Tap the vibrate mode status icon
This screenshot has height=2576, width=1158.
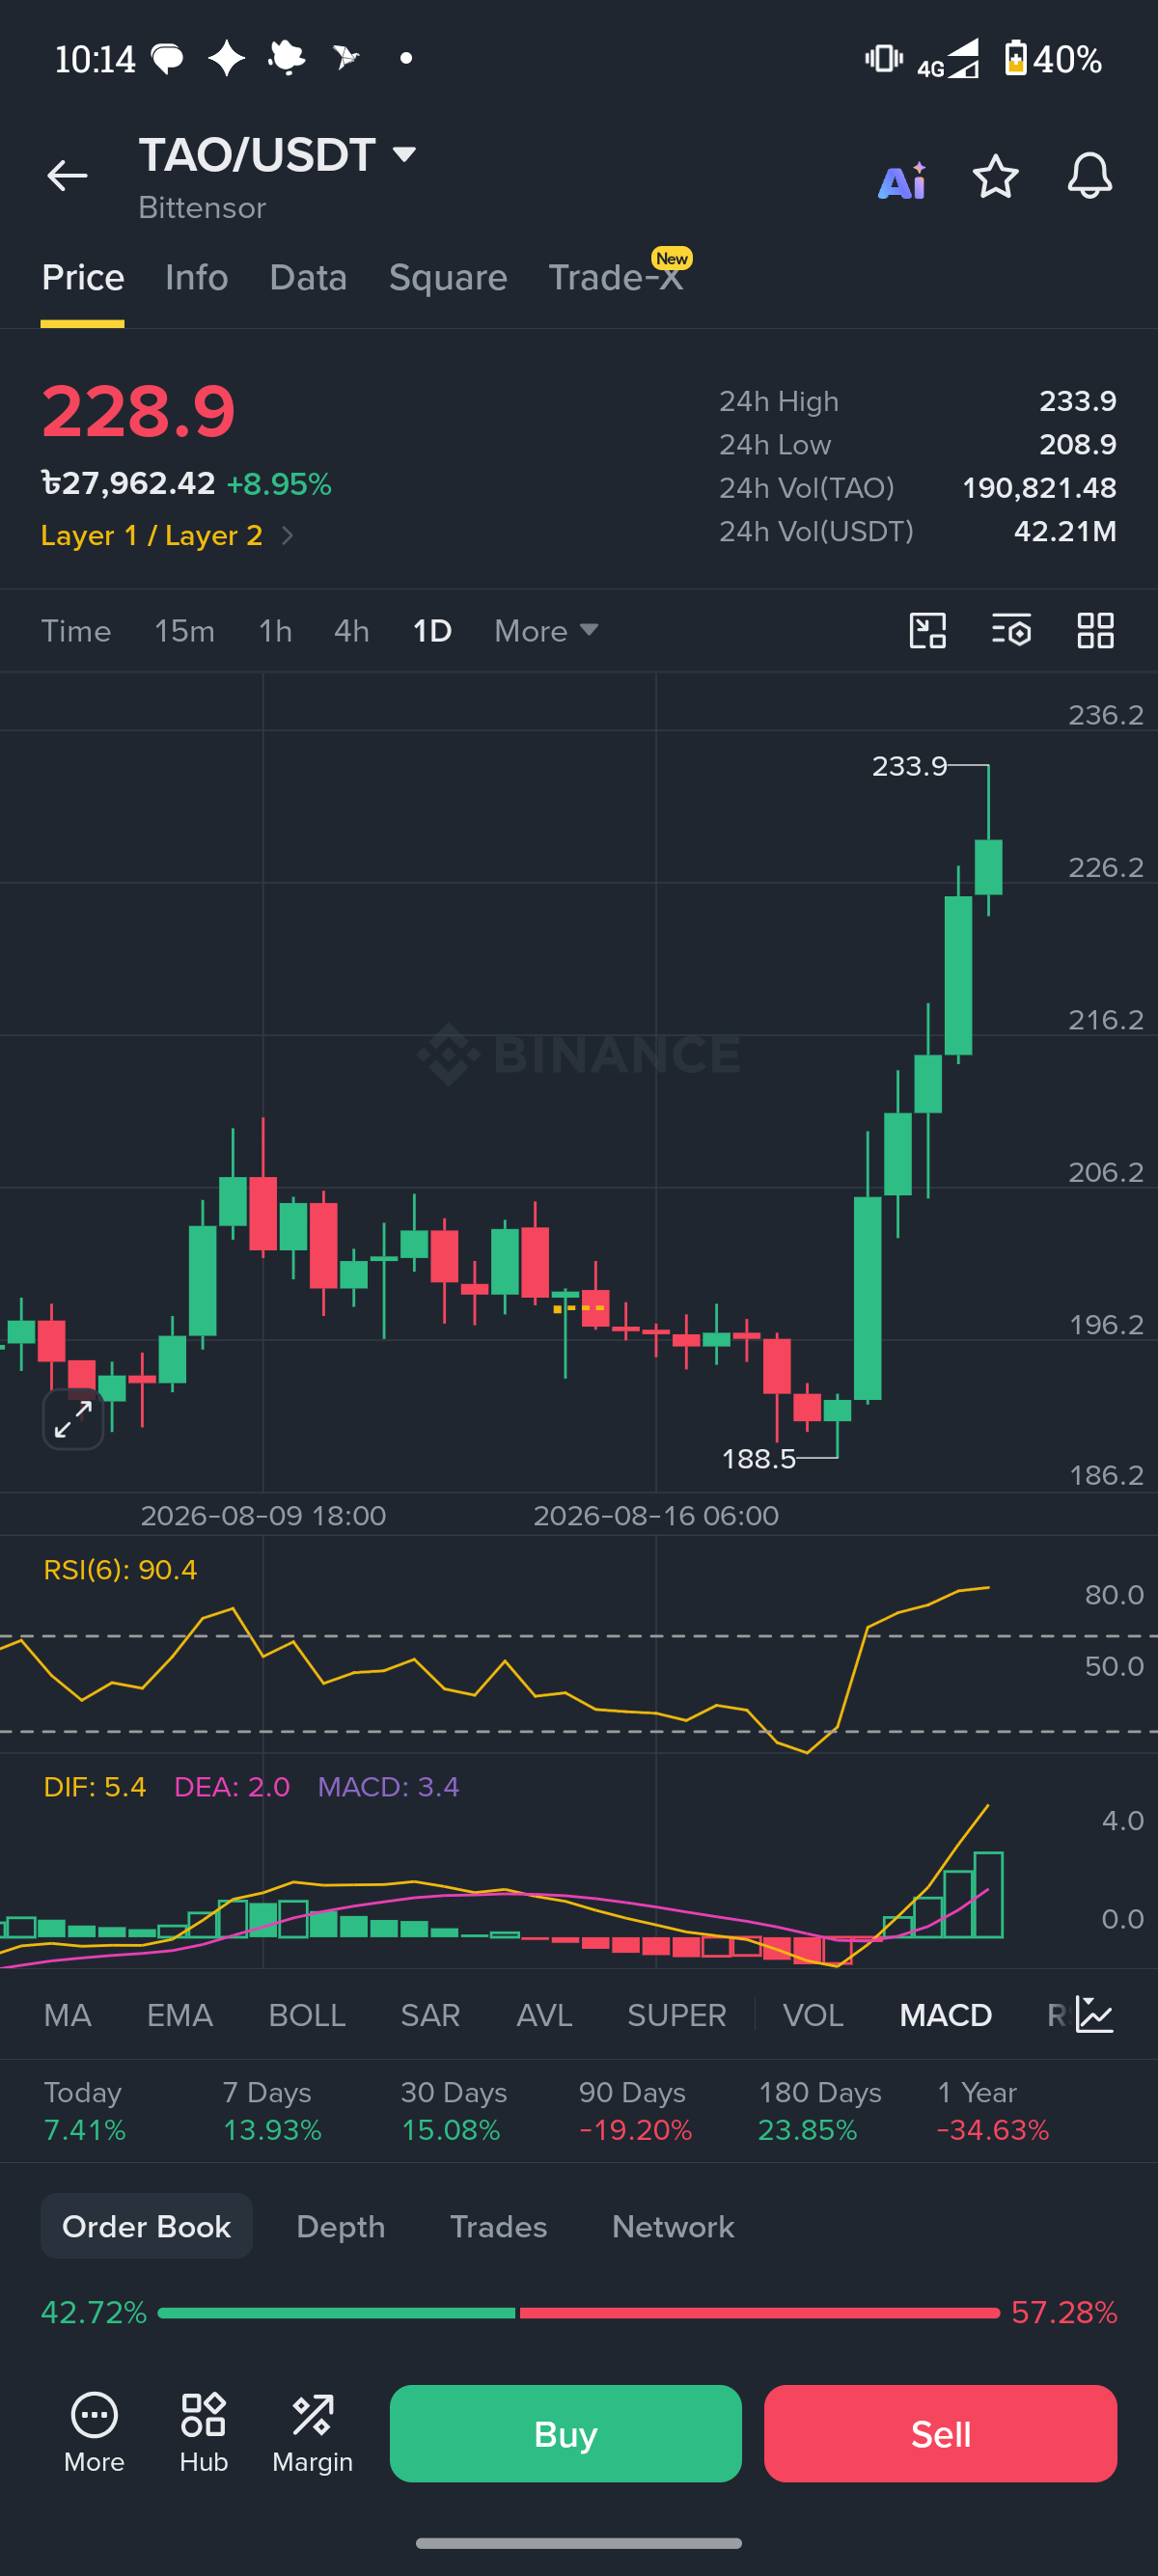click(884, 58)
